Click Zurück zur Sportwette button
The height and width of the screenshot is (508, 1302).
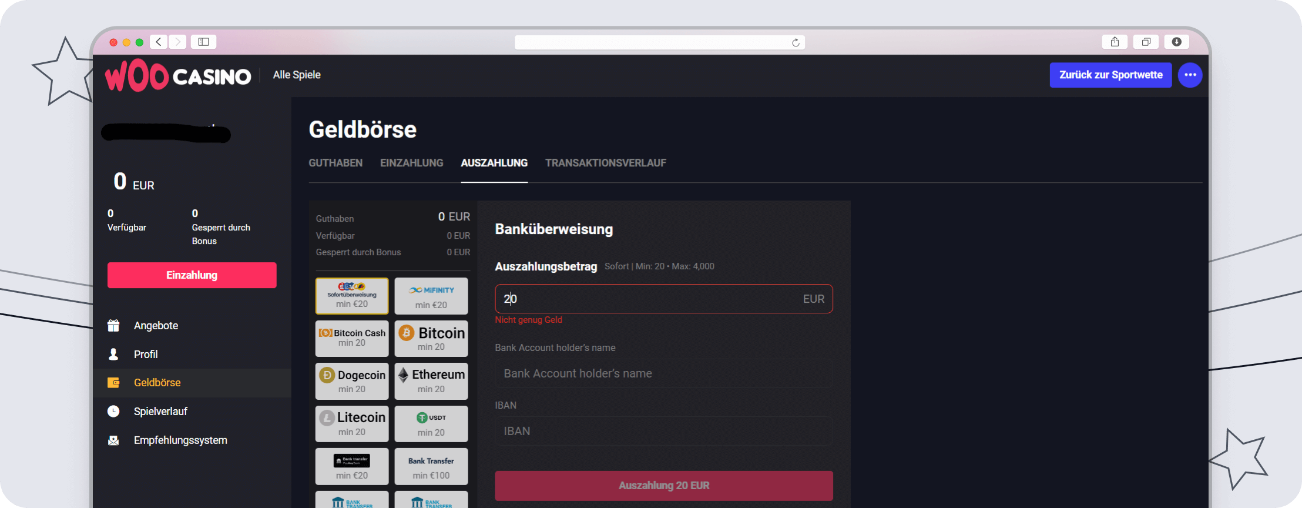pyautogui.click(x=1110, y=75)
